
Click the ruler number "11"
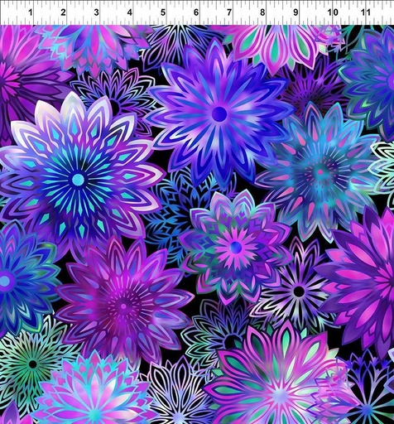tap(366, 12)
